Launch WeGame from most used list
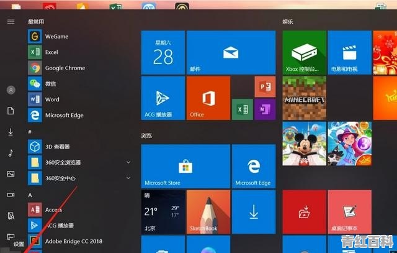397x253 pixels. coord(79,36)
